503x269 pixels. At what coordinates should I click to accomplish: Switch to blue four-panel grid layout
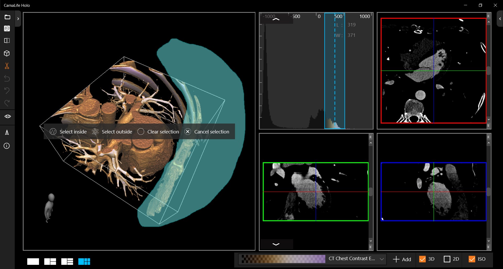pos(84,261)
